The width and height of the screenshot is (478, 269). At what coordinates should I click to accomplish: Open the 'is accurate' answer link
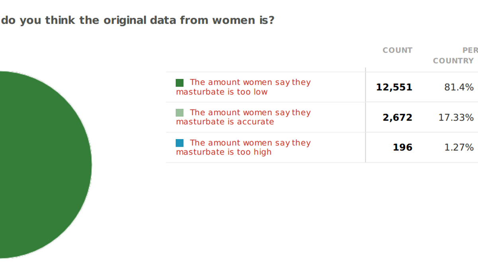tap(243, 117)
